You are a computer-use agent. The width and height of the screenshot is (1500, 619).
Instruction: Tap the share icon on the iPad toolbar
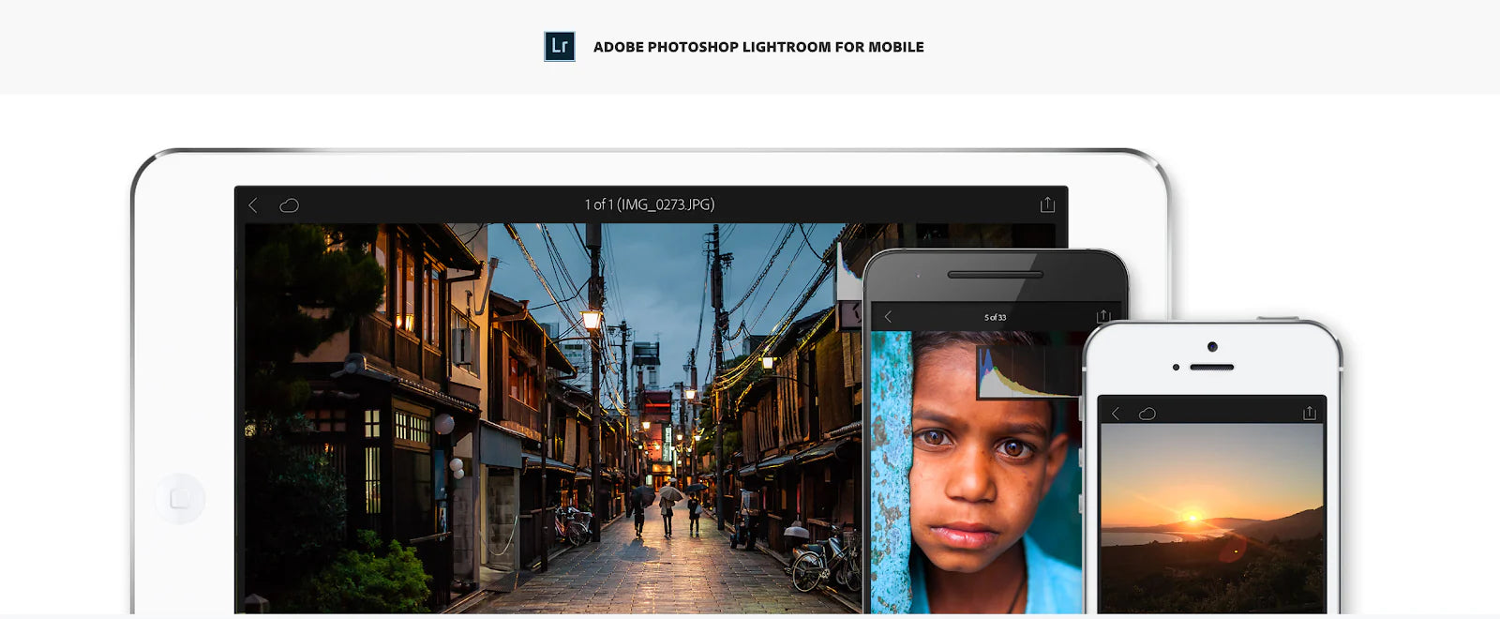click(1047, 204)
